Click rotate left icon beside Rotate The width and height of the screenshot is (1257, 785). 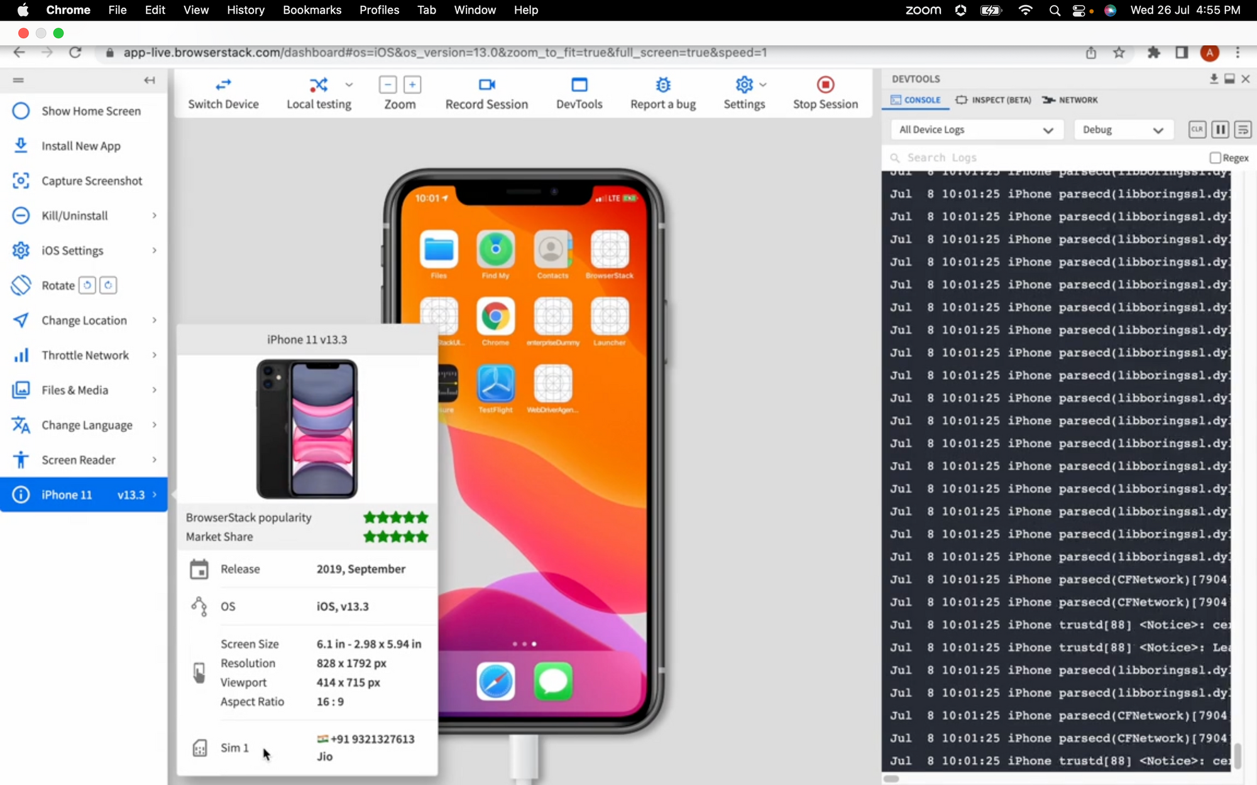[x=87, y=285]
